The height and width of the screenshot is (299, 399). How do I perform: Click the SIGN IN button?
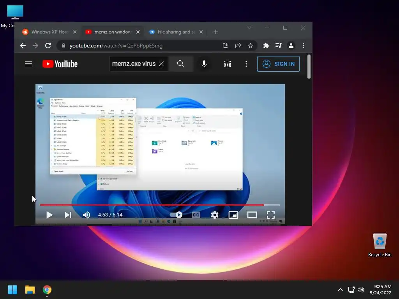[x=278, y=64]
